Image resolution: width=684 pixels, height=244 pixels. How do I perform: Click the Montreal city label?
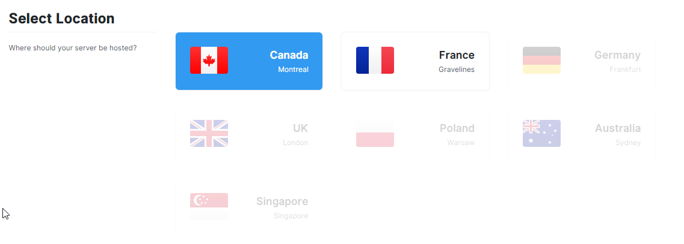pos(293,70)
